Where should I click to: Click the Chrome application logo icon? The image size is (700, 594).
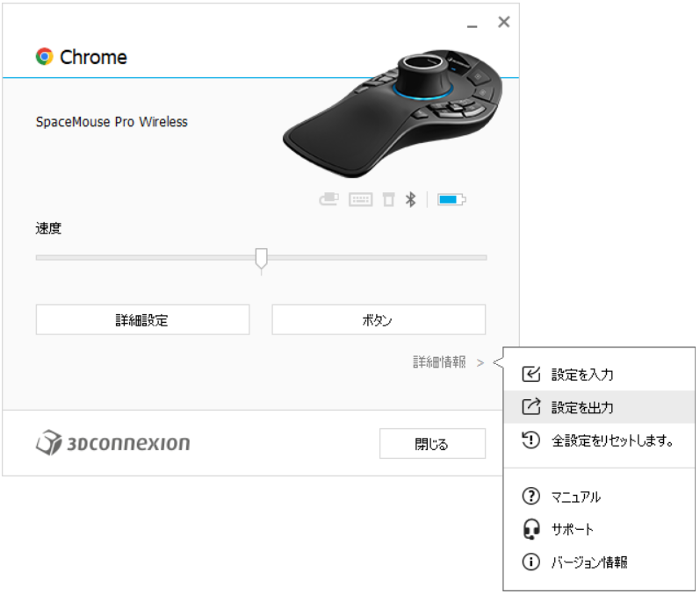[x=44, y=57]
